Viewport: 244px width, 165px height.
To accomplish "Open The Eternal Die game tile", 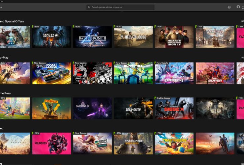I will (92, 108).
